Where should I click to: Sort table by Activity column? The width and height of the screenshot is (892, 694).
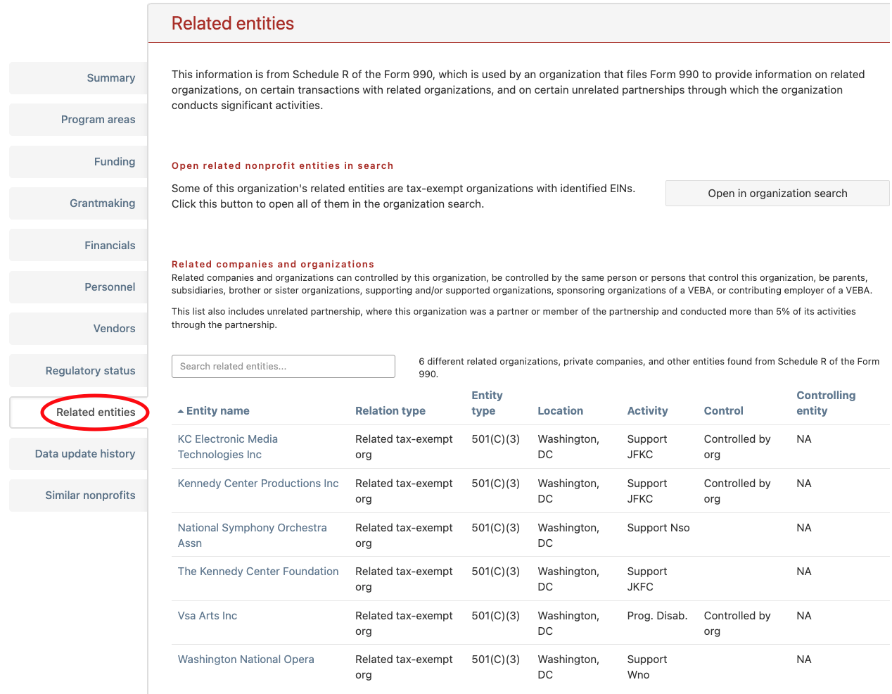coord(648,411)
